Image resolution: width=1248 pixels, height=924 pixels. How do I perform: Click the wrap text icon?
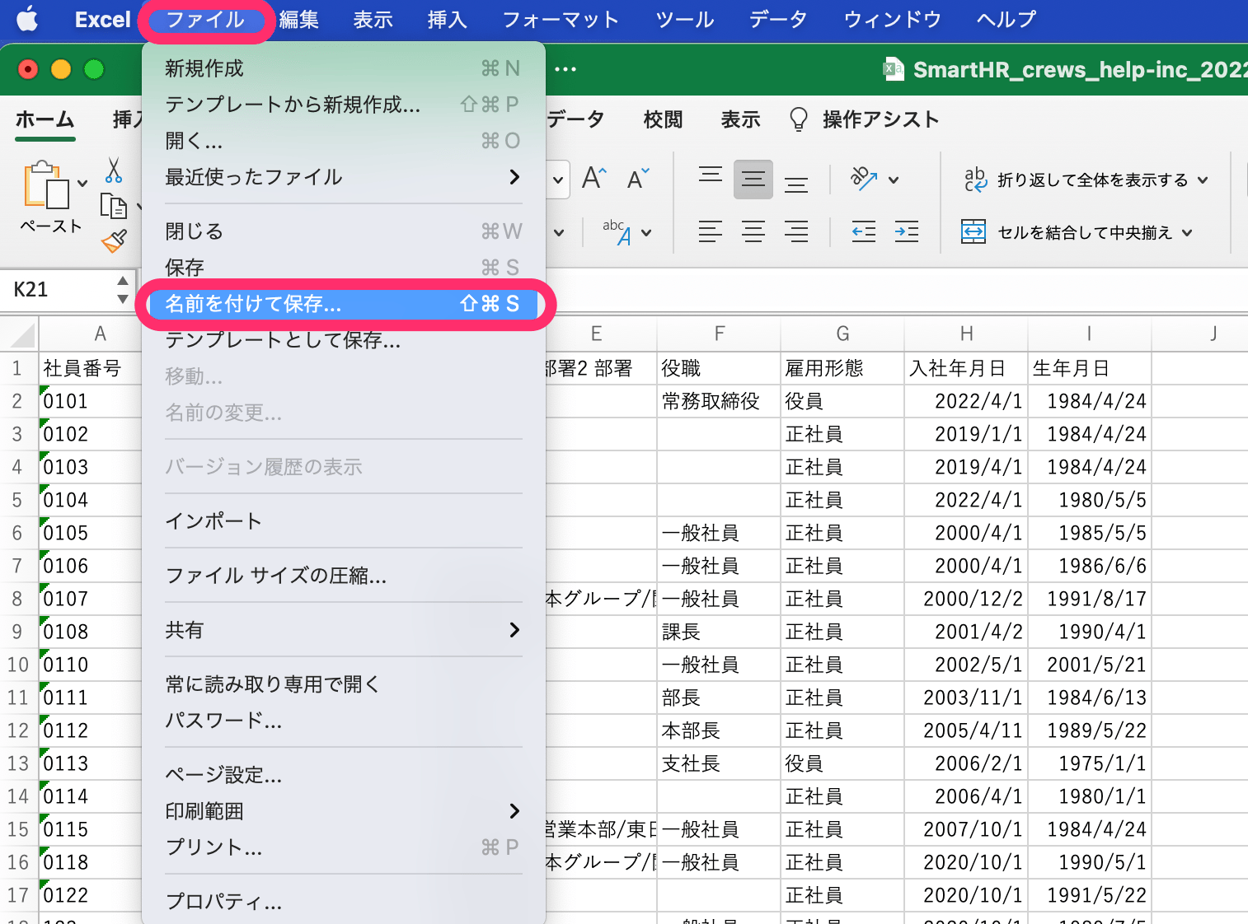pyautogui.click(x=975, y=179)
